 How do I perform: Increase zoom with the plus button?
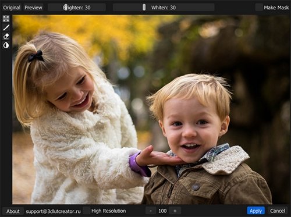(175, 211)
